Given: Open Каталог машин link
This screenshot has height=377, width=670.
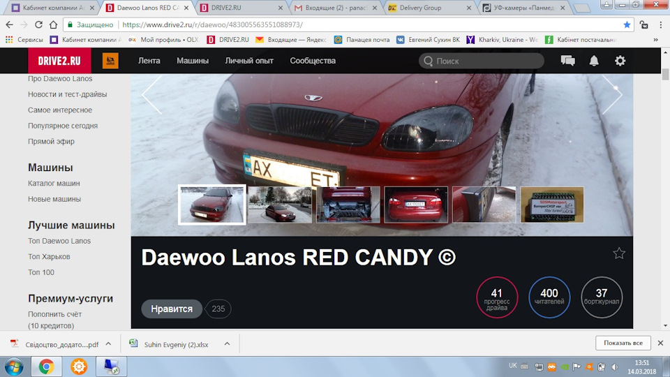Looking at the screenshot, I should click(x=54, y=183).
